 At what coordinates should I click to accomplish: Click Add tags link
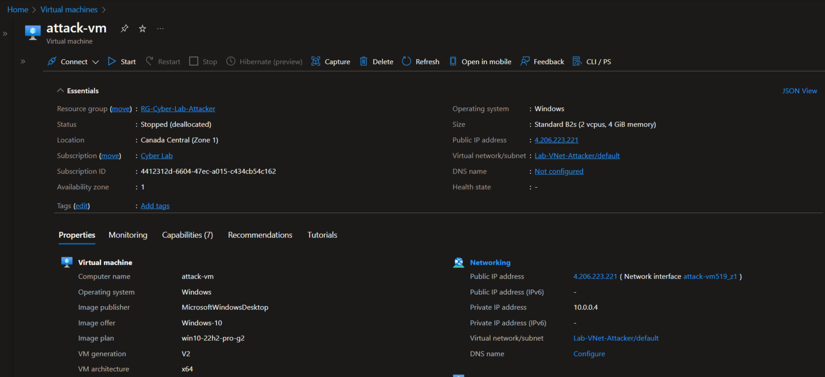(x=155, y=206)
